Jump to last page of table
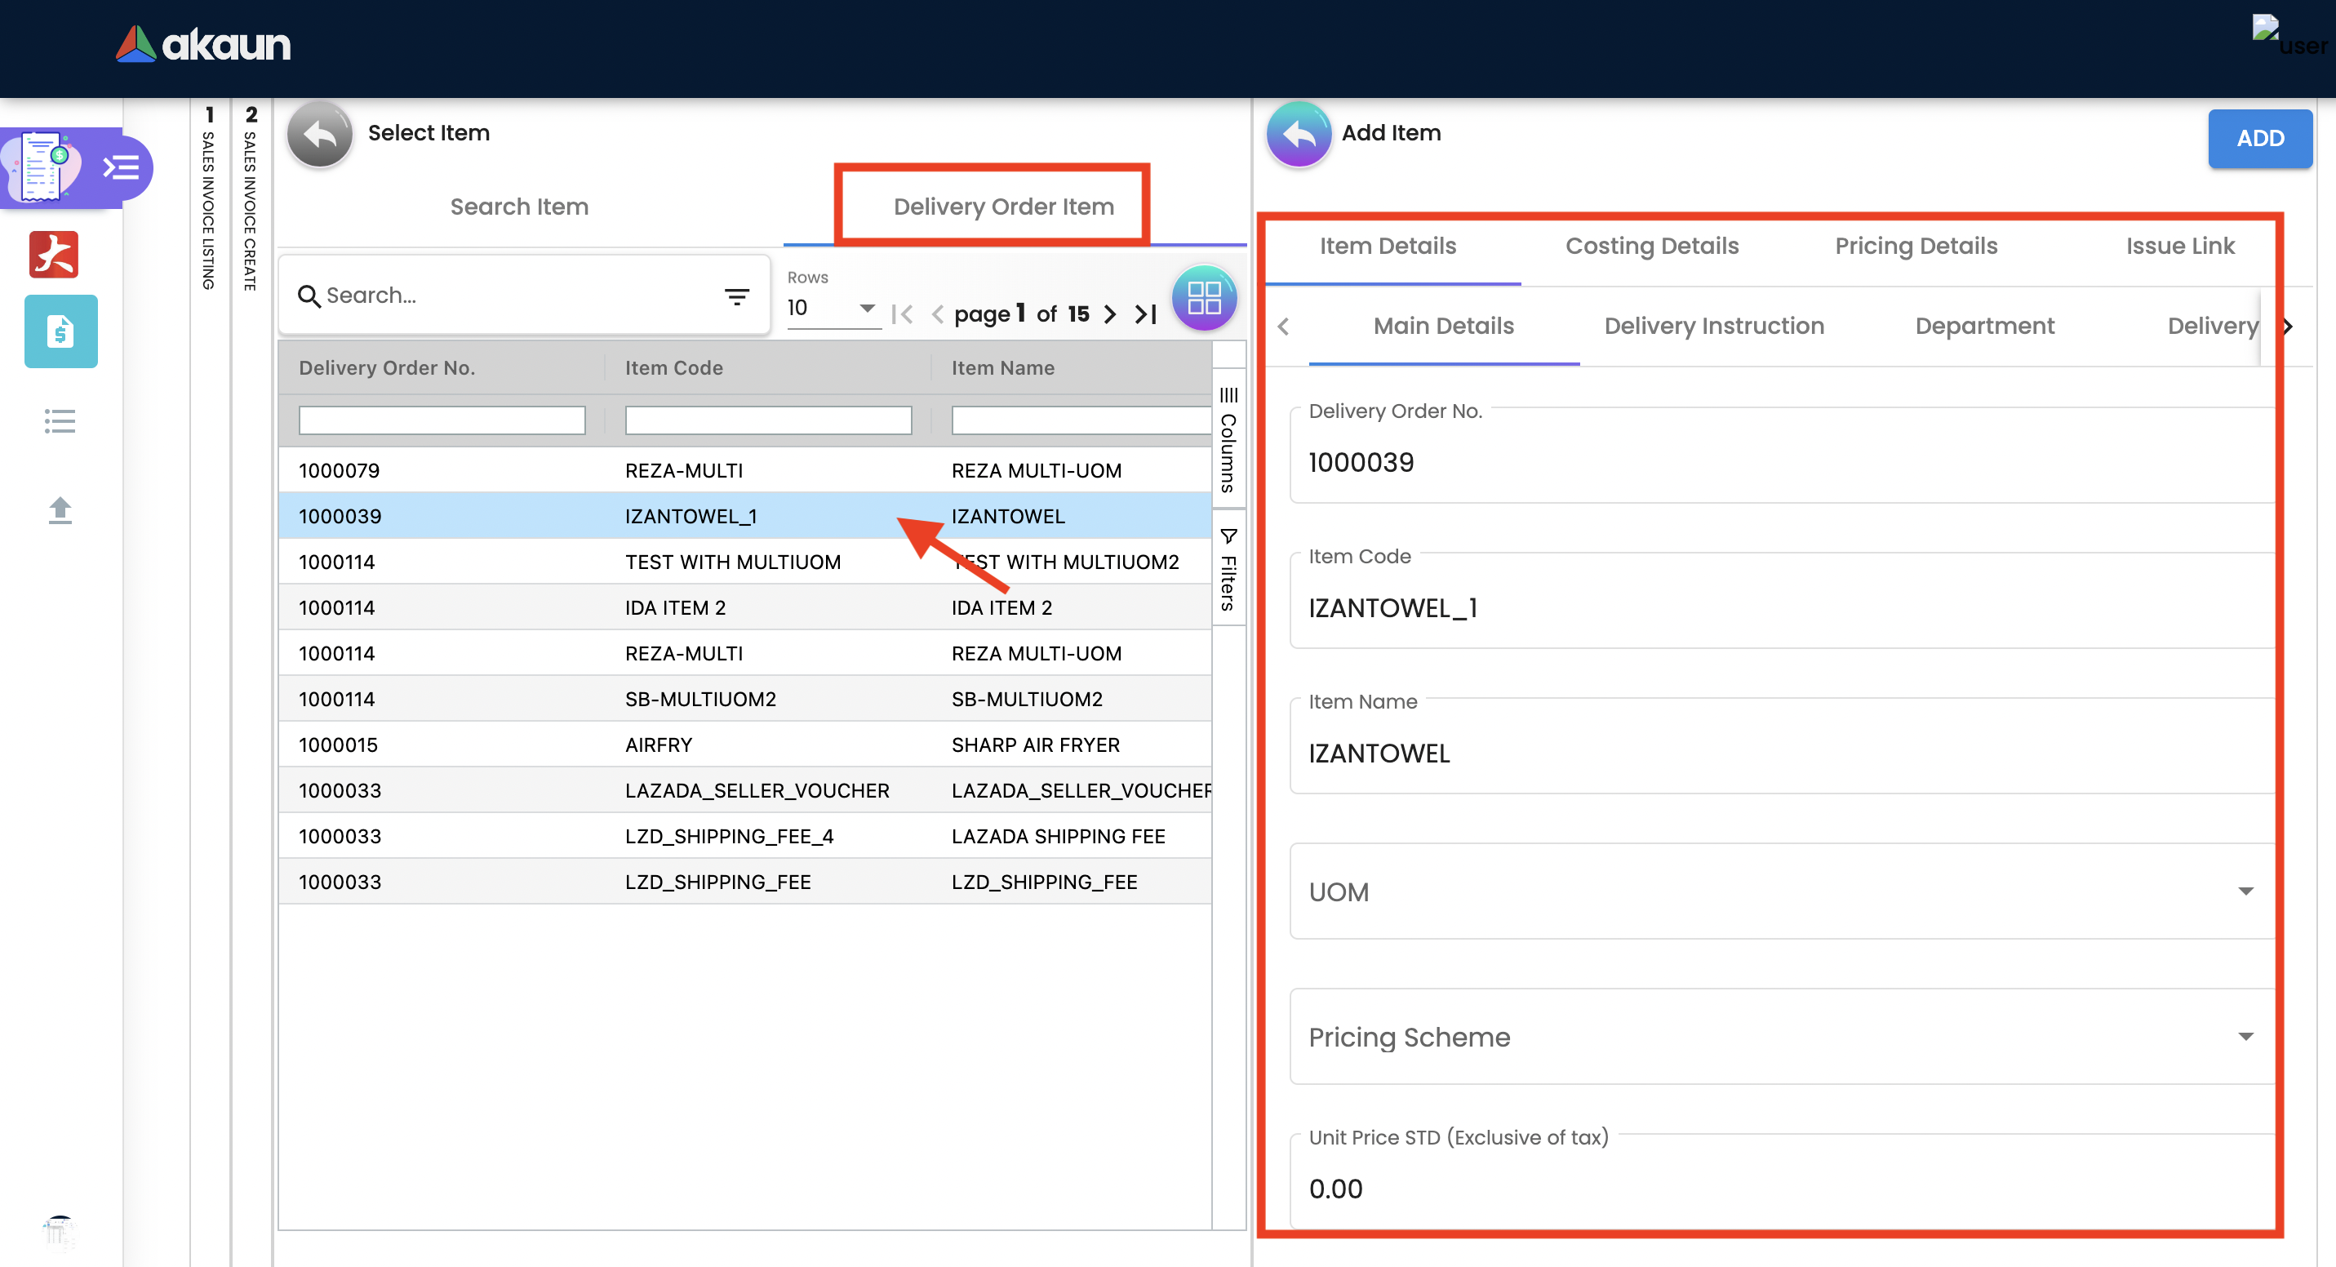The image size is (2336, 1267). (1145, 315)
